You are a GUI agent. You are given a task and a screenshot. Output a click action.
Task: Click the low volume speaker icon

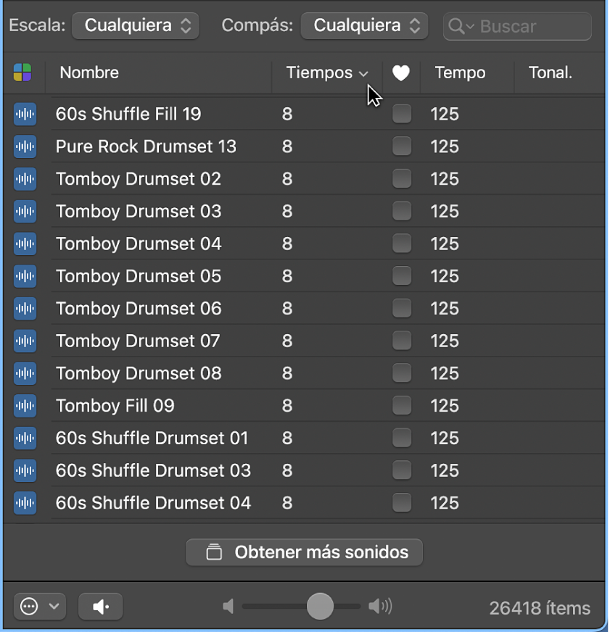pyautogui.click(x=228, y=607)
